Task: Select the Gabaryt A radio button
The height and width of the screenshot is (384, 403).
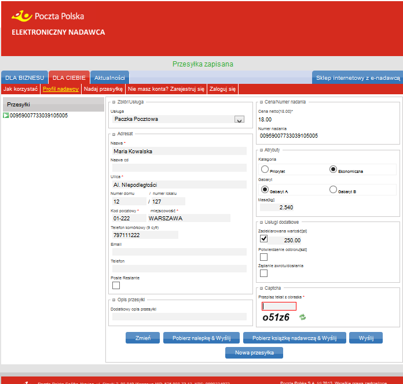Action: point(265,190)
